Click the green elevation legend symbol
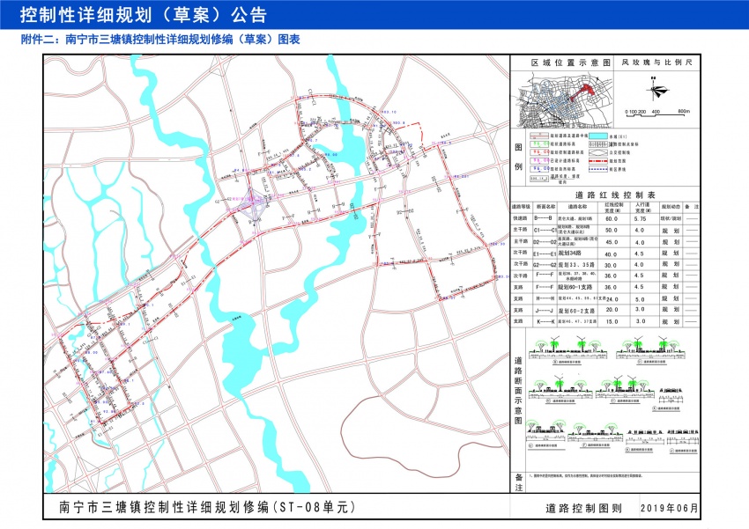 538,143
